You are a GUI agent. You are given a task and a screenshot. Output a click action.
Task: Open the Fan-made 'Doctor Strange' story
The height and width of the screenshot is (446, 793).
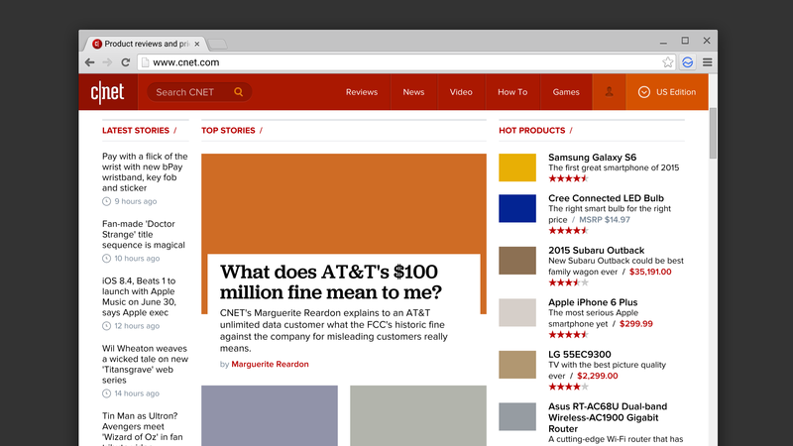[144, 234]
